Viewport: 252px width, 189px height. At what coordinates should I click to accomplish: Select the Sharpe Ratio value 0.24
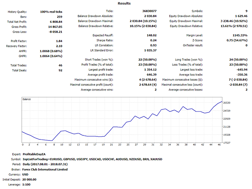point(153,40)
